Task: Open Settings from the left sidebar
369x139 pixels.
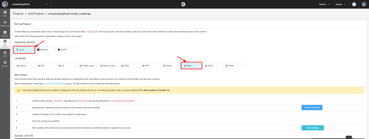Action: [5, 64]
